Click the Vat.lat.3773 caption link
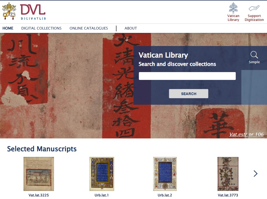 228,195
